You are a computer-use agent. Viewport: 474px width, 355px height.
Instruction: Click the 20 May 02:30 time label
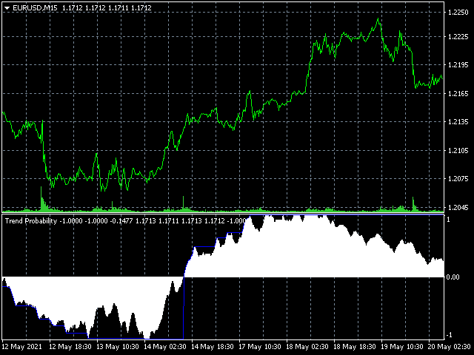click(449, 346)
